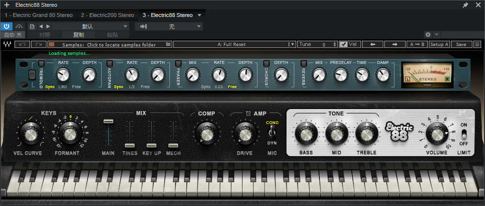Open the preset file page icon
Viewport: 485px width, 206px height.
tap(32, 26)
